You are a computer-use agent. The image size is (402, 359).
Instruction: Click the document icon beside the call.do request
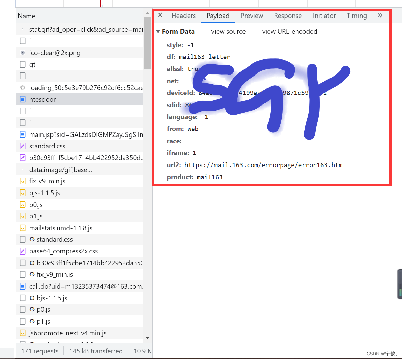point(22,286)
